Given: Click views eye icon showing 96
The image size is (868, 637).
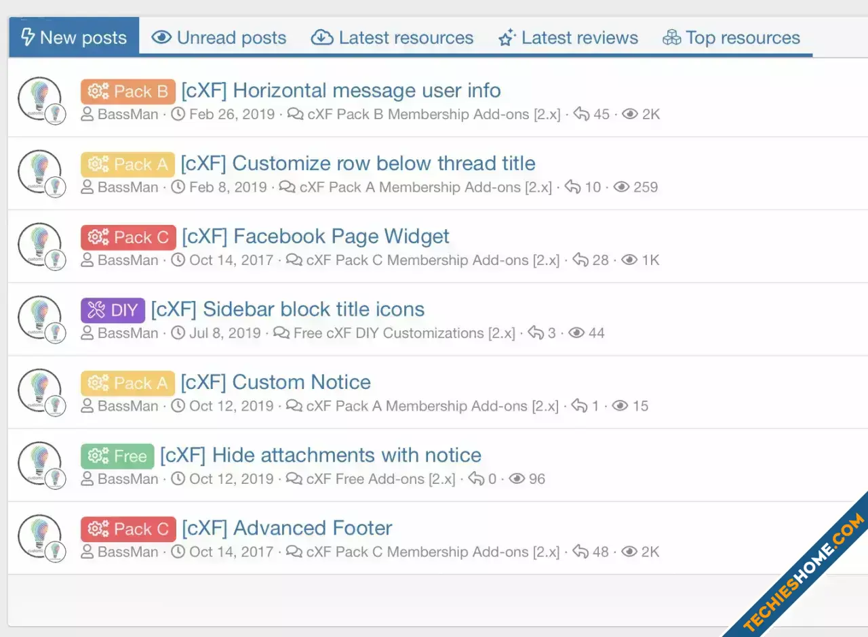Looking at the screenshot, I should (x=517, y=478).
